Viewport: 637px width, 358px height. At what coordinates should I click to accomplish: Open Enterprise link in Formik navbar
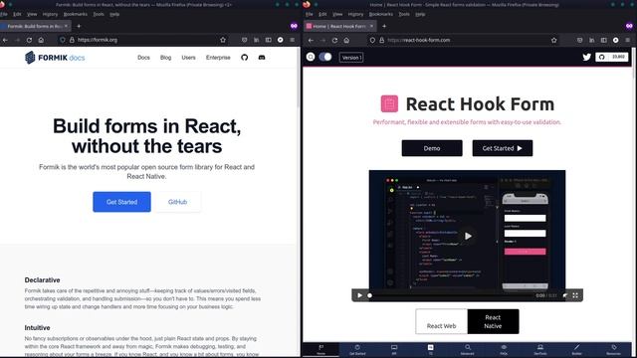click(x=218, y=58)
